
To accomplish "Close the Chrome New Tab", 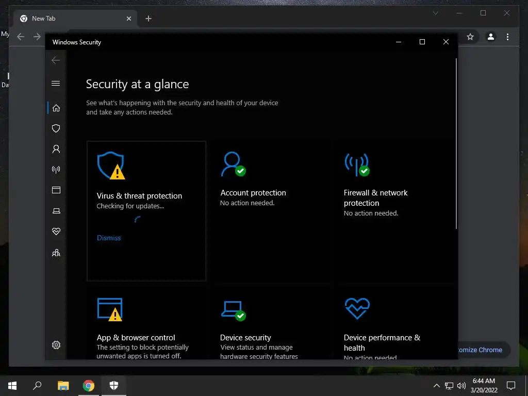I will pos(128,19).
